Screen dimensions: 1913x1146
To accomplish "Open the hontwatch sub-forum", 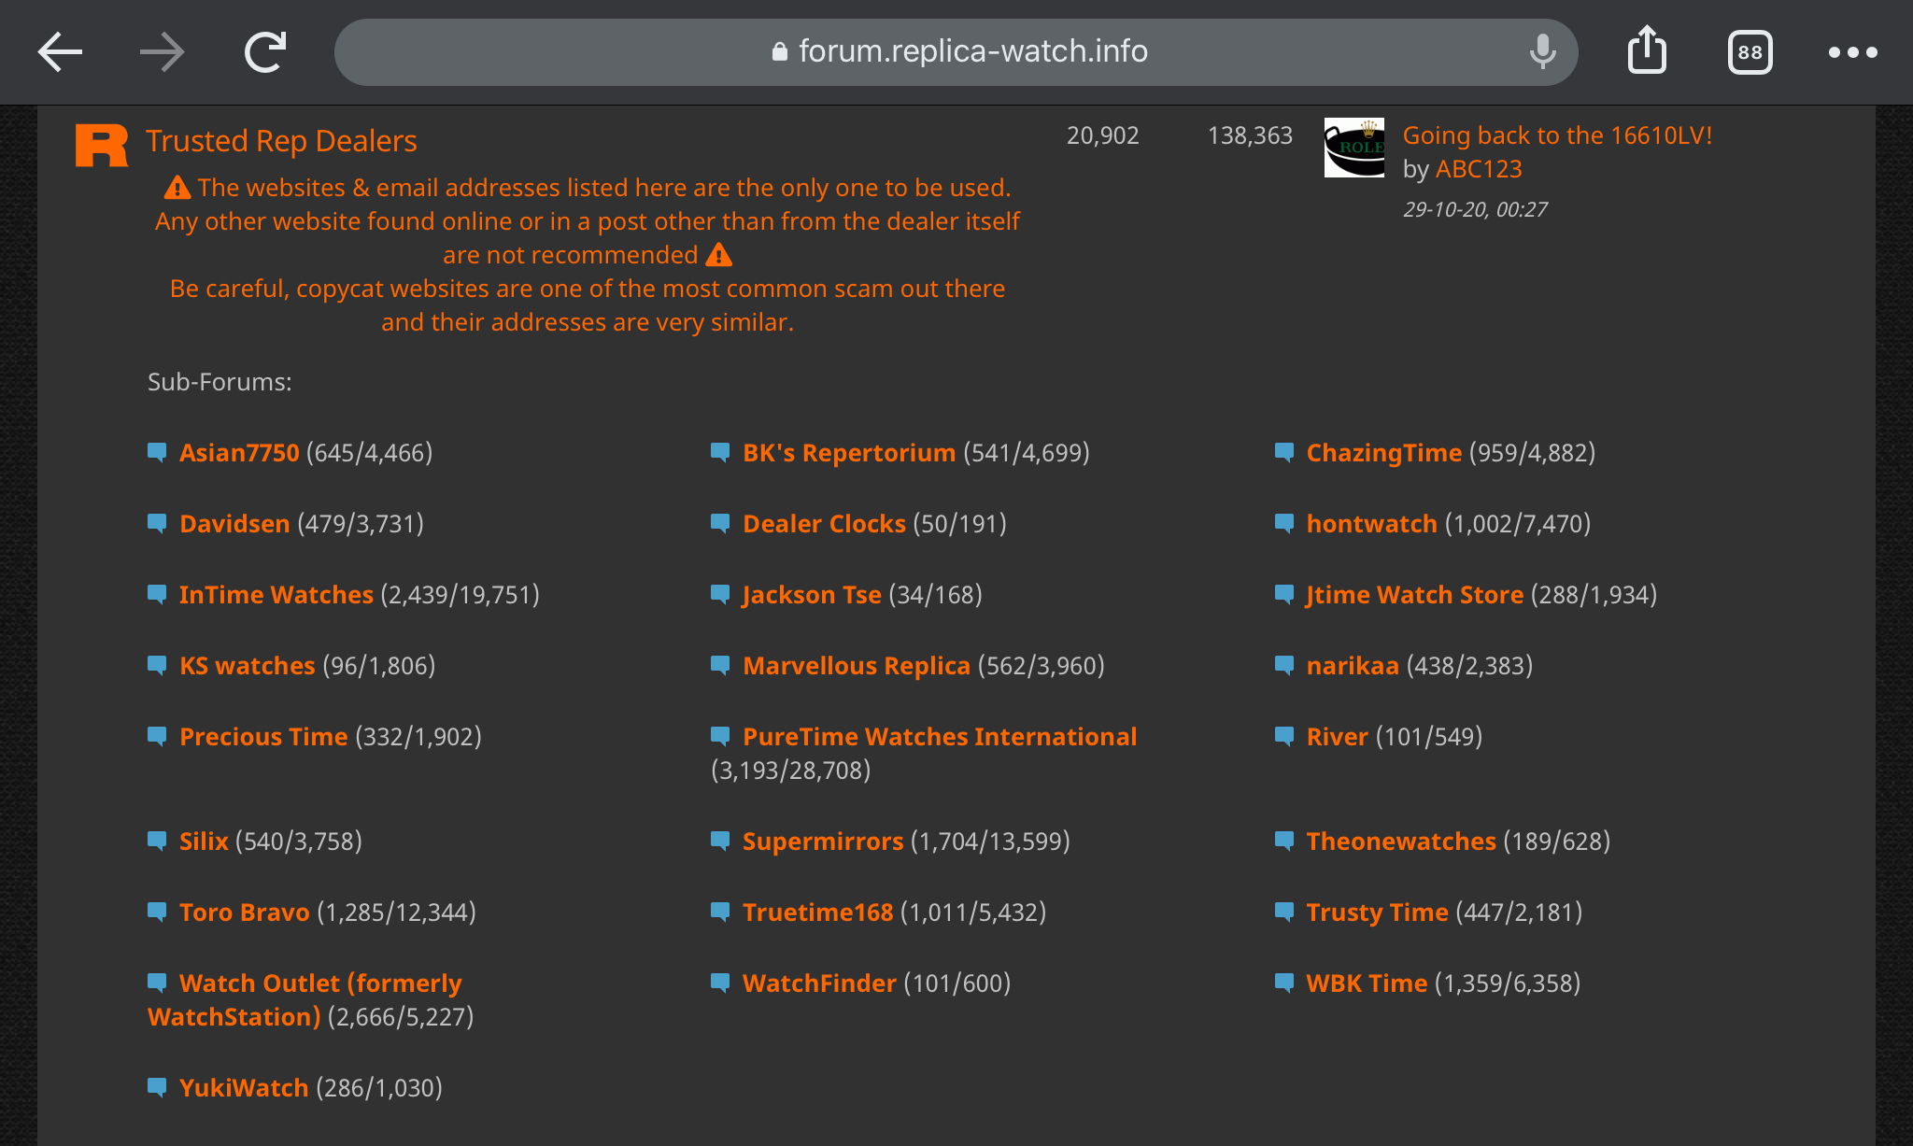I will [1371, 523].
